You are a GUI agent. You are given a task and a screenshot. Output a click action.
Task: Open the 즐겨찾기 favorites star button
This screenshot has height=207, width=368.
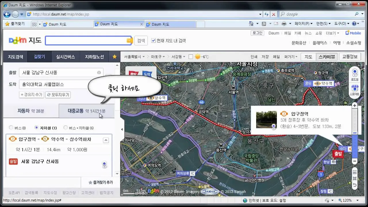pos(15,24)
